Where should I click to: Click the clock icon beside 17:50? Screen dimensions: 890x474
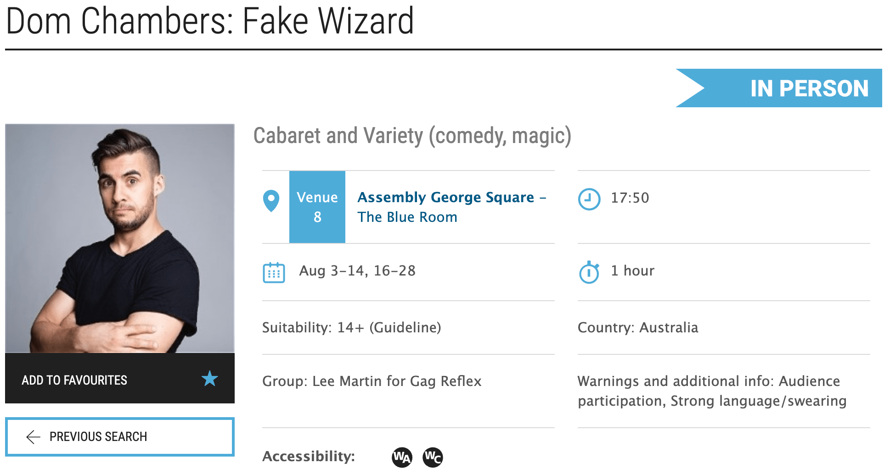(x=589, y=199)
